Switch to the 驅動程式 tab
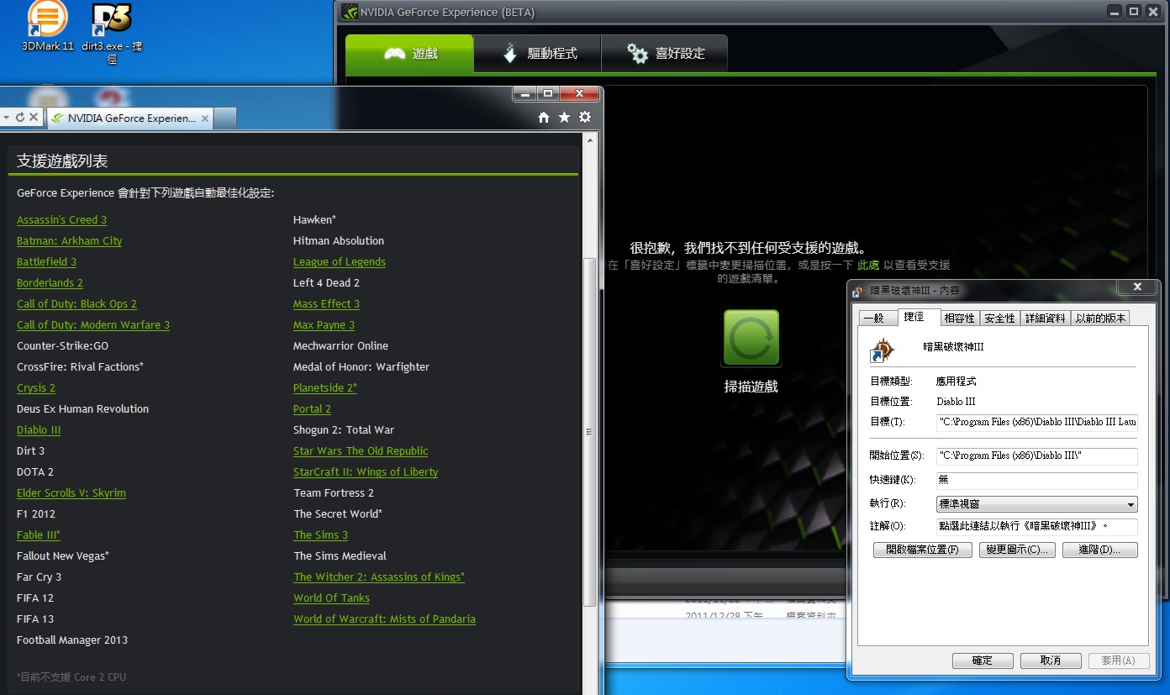The height and width of the screenshot is (695, 1170). pyautogui.click(x=538, y=54)
